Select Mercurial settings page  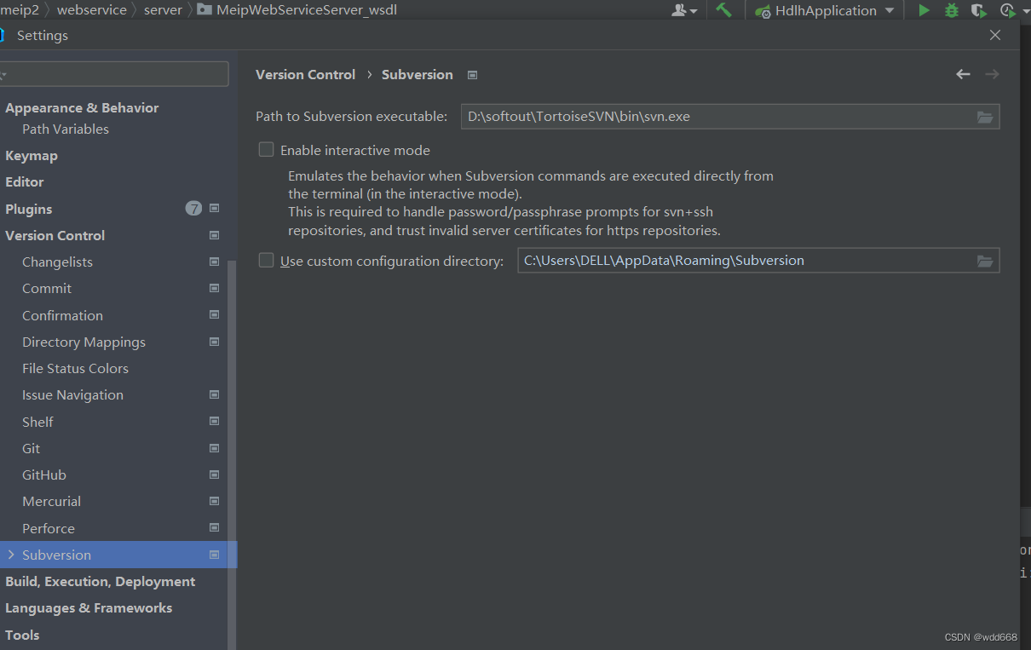pos(51,501)
